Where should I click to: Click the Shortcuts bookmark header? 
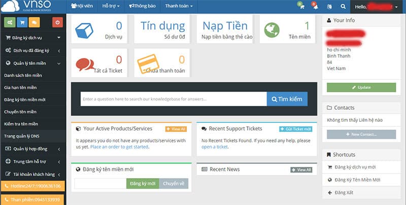361,155
